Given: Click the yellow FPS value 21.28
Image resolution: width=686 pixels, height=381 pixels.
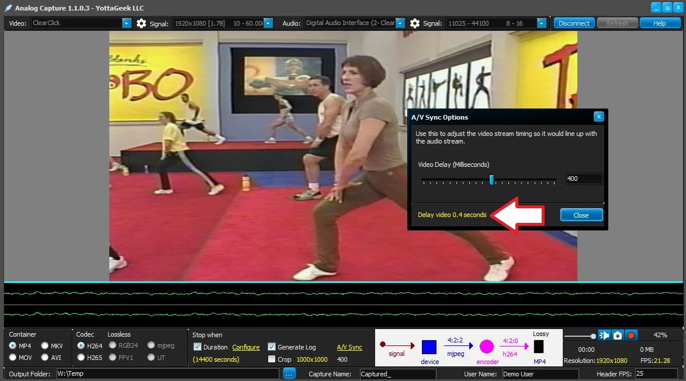Looking at the screenshot, I should [x=661, y=361].
